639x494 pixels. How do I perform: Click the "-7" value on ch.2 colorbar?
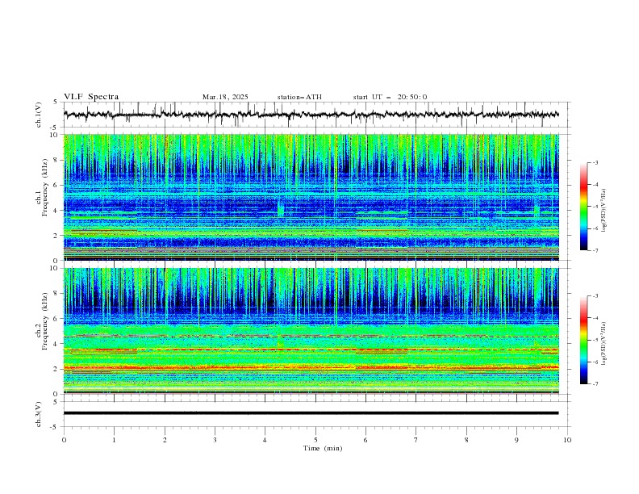pyautogui.click(x=595, y=383)
